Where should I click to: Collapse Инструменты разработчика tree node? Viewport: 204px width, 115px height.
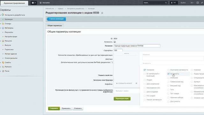[x=1, y=15]
